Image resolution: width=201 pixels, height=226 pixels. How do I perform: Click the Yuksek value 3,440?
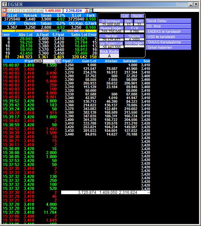pos(30,19)
